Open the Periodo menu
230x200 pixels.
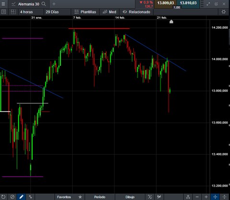pos(100,197)
